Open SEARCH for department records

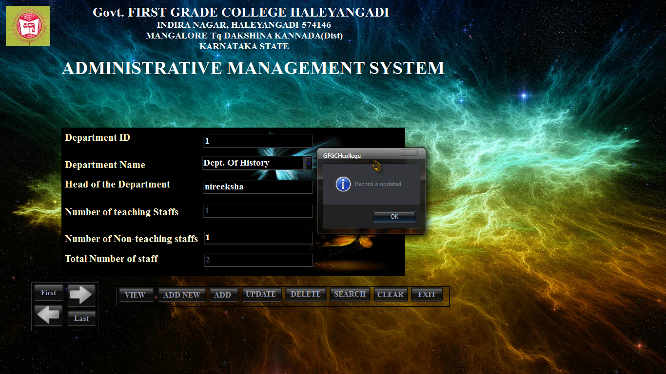(x=350, y=294)
